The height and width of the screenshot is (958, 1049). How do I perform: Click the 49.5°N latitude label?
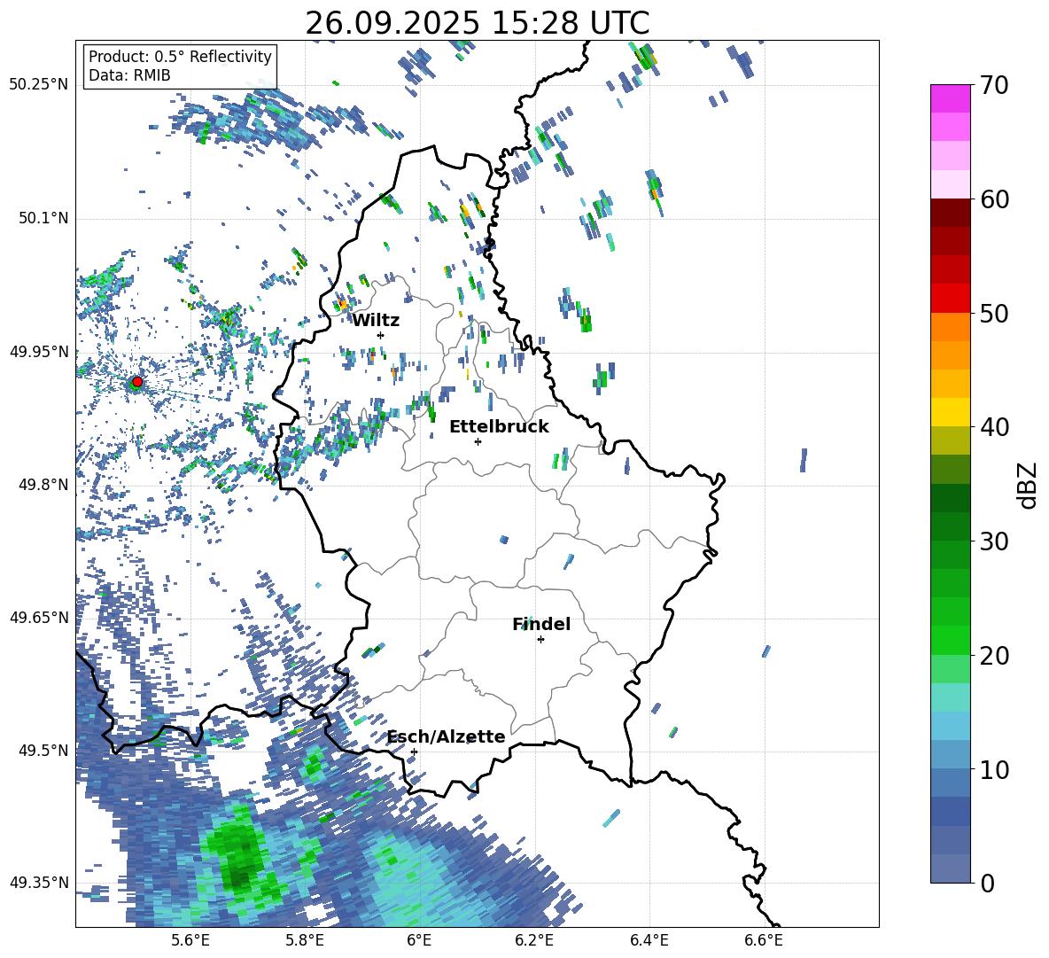[x=43, y=750]
